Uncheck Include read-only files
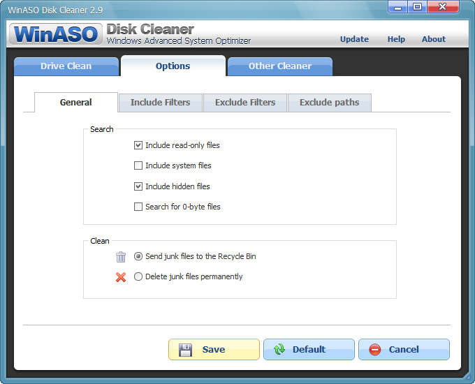This screenshot has height=384, width=475. (x=138, y=145)
